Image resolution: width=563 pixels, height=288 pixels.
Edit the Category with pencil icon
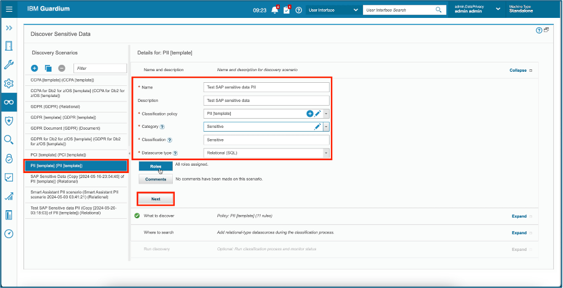(x=318, y=127)
